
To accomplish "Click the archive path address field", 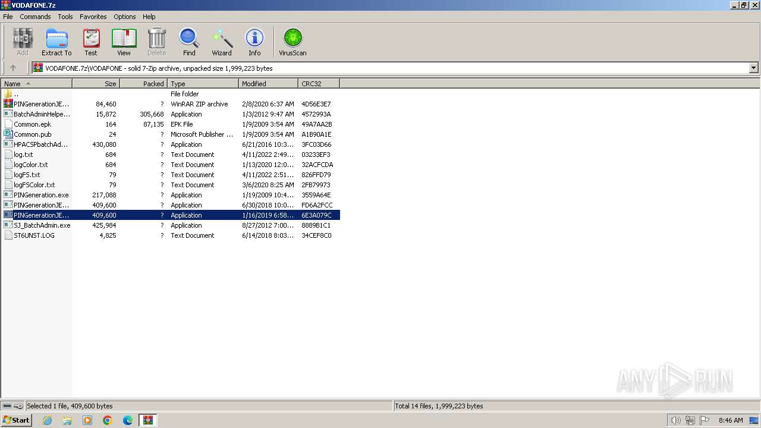I will point(391,68).
